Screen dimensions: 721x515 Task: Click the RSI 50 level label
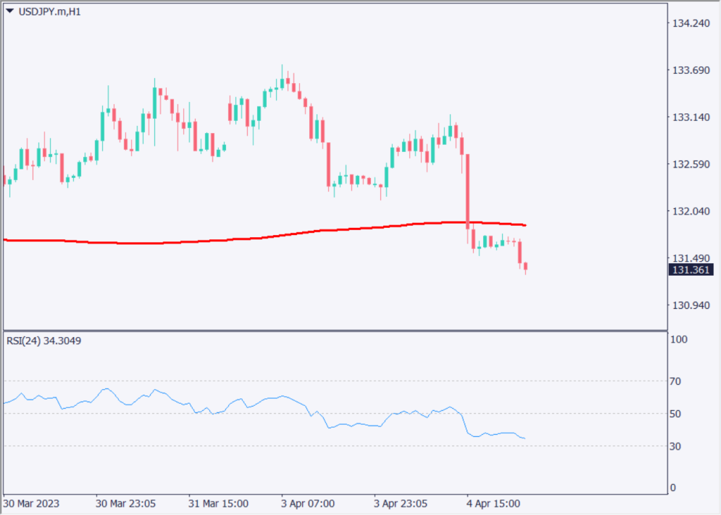click(675, 414)
